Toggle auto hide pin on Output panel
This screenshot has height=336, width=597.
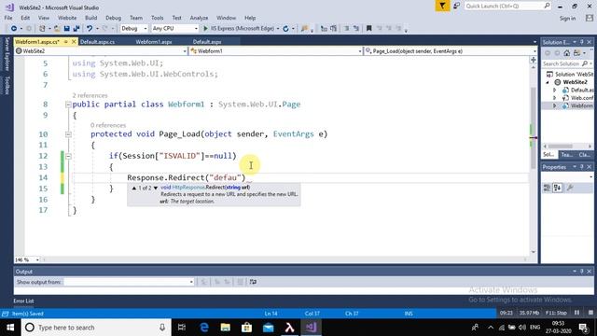[582, 272]
